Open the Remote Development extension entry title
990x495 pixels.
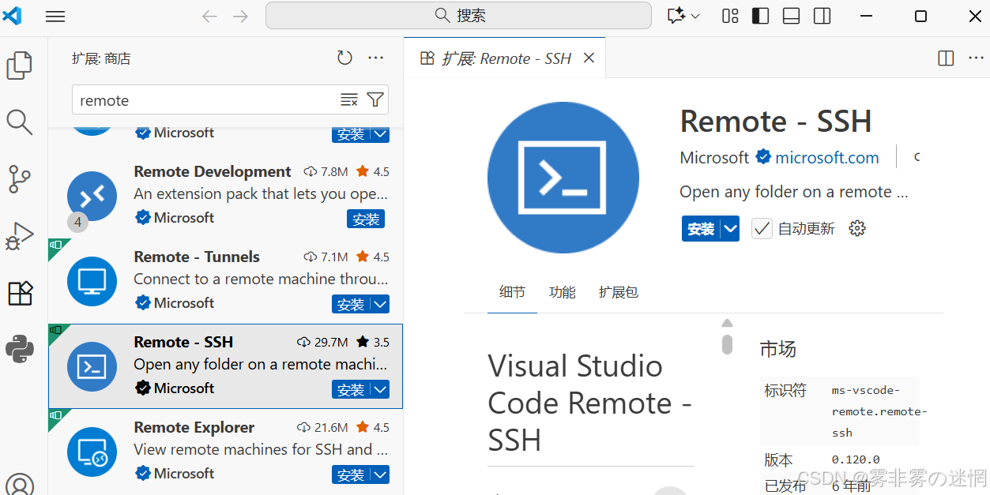(x=213, y=171)
